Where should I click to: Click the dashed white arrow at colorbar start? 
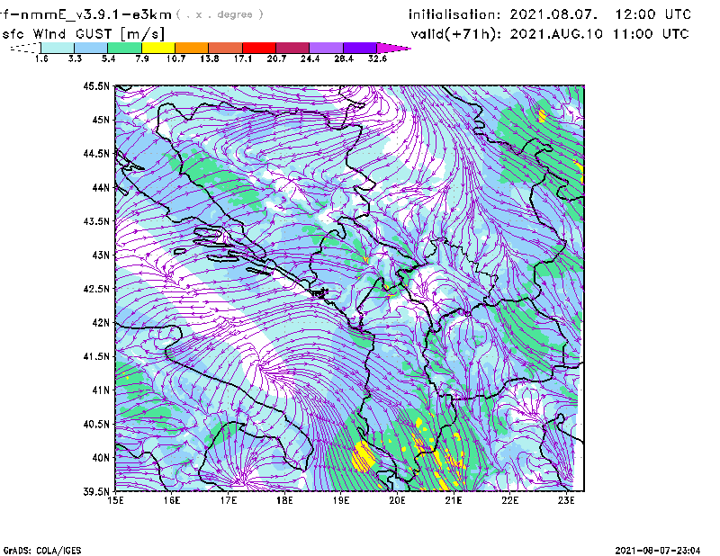coord(25,48)
